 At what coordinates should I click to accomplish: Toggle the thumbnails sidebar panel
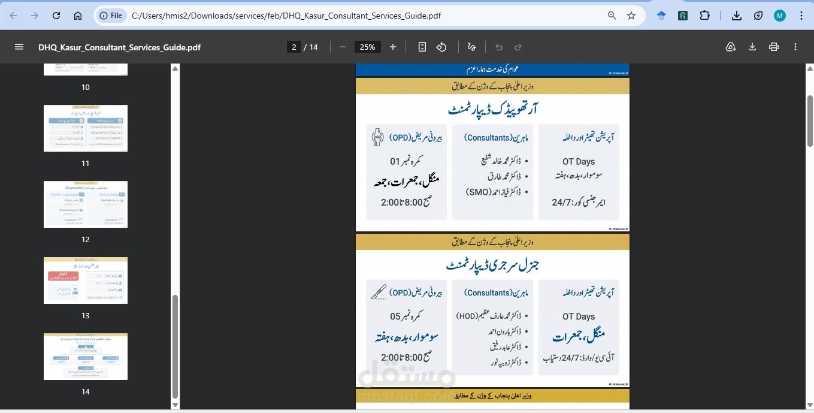pyautogui.click(x=19, y=47)
